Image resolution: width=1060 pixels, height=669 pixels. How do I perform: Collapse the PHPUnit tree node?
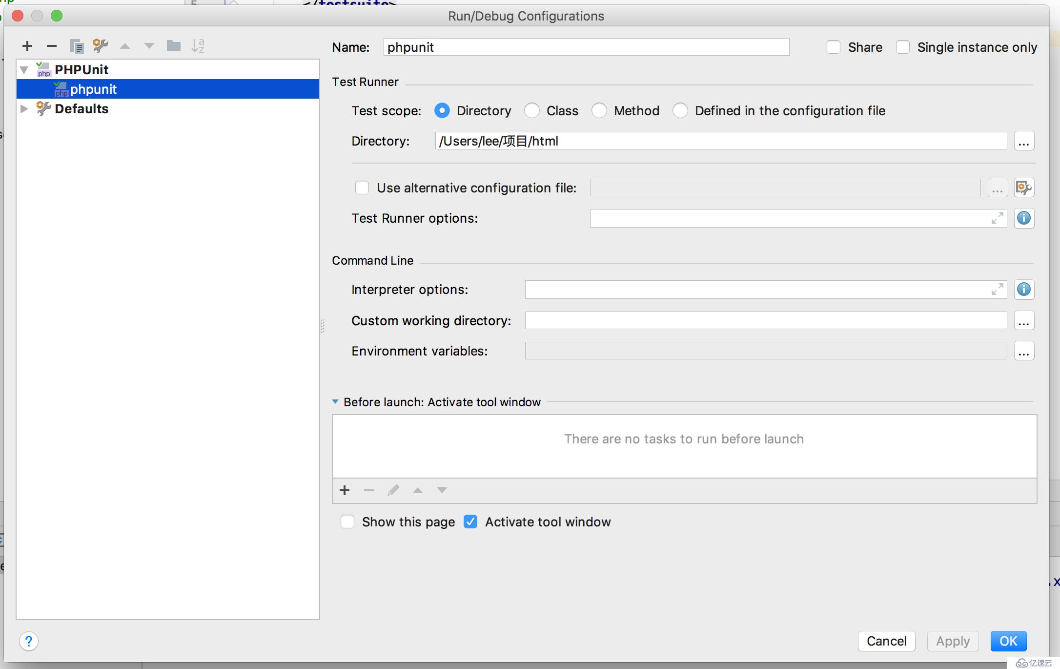pos(24,70)
